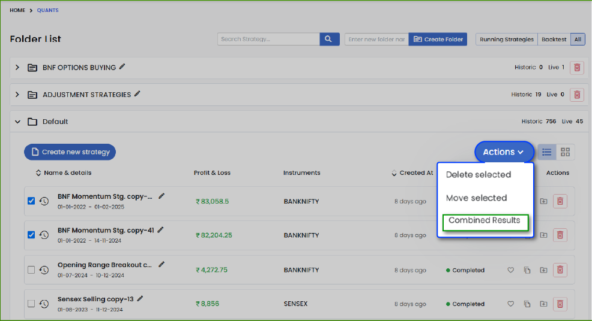Click pencil icon beside ADJUSTMENT STRATEGIES
This screenshot has height=321, width=592.
point(137,94)
